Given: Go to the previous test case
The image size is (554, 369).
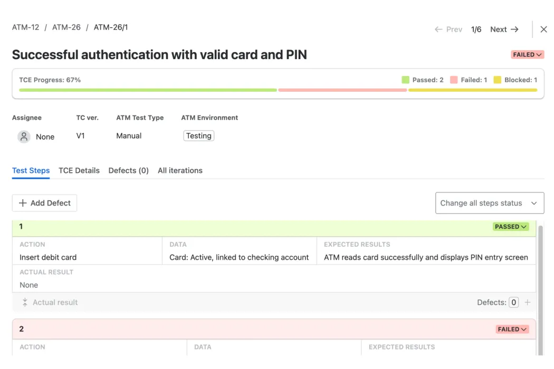Looking at the screenshot, I should click(x=448, y=30).
